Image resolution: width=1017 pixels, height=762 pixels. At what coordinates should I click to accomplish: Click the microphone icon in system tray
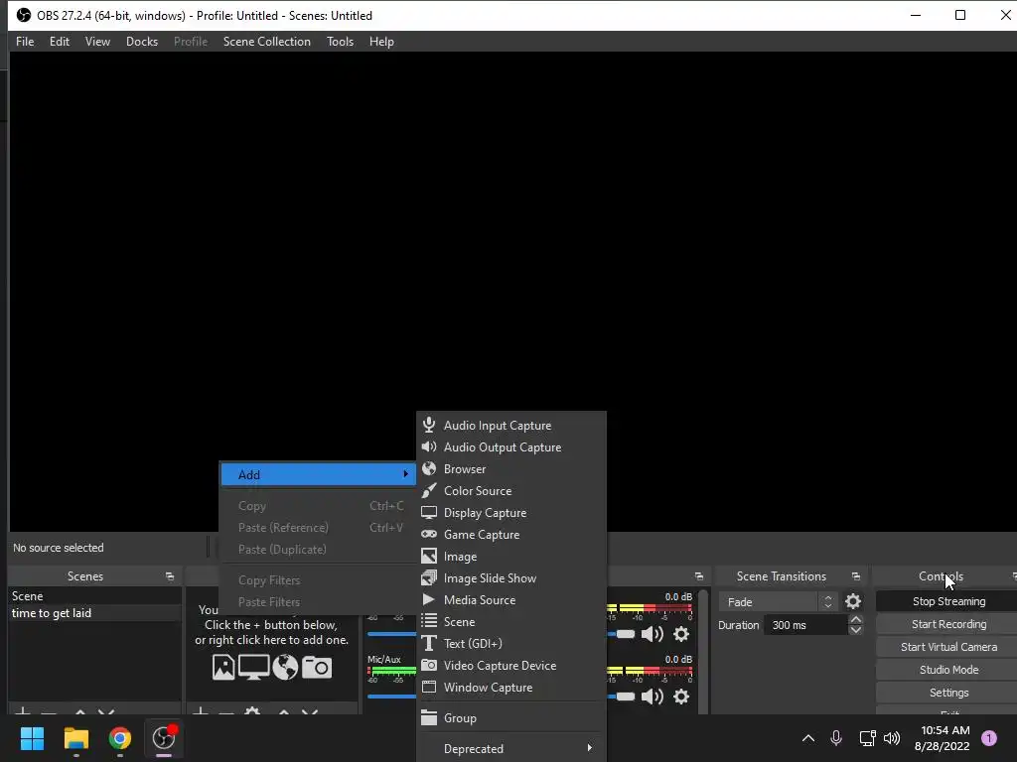pos(836,738)
